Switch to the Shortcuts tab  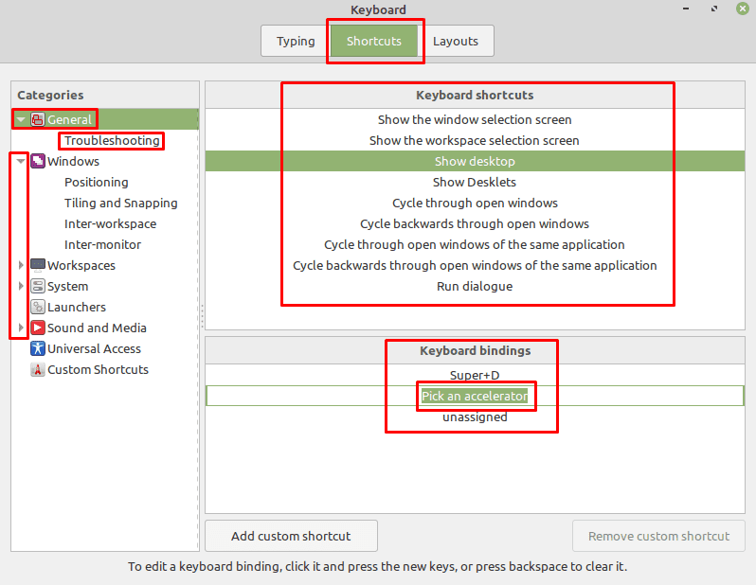[374, 41]
